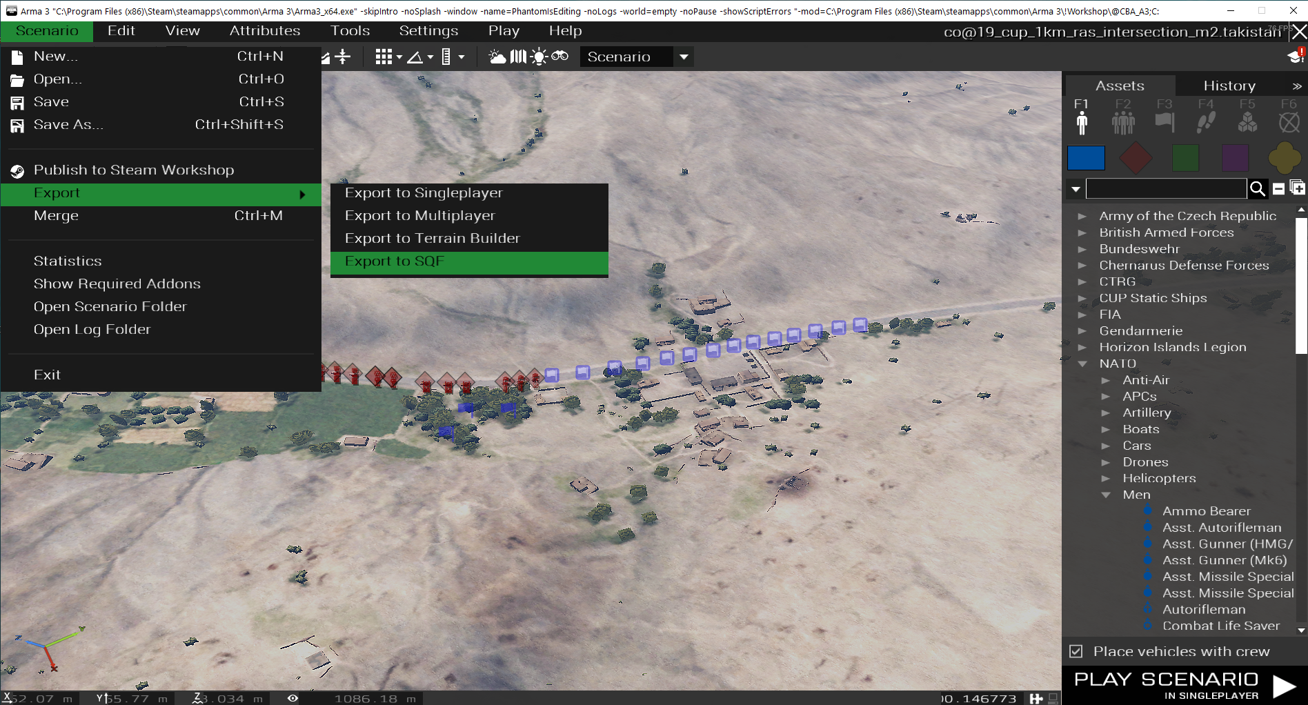Screen dimensions: 1308x705
Task: Choose Export to Multiplayer
Action: click(469, 216)
